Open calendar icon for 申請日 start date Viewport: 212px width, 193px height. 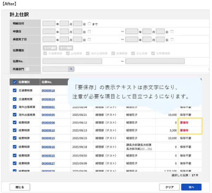89,31
